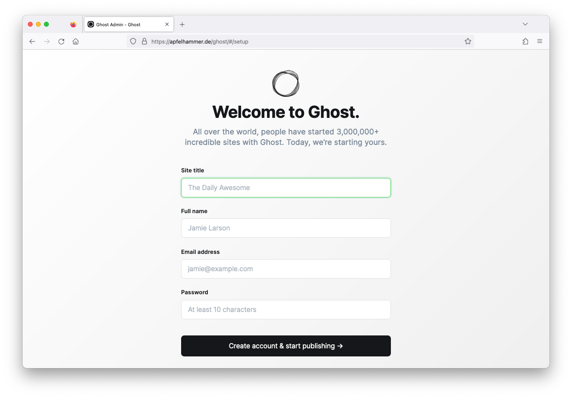Click the Site title input field

point(286,188)
